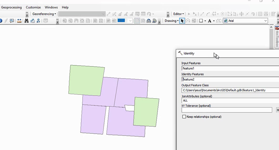Open the Find binoculars tool
Viewport: 279px width, 150px height.
(27, 21)
